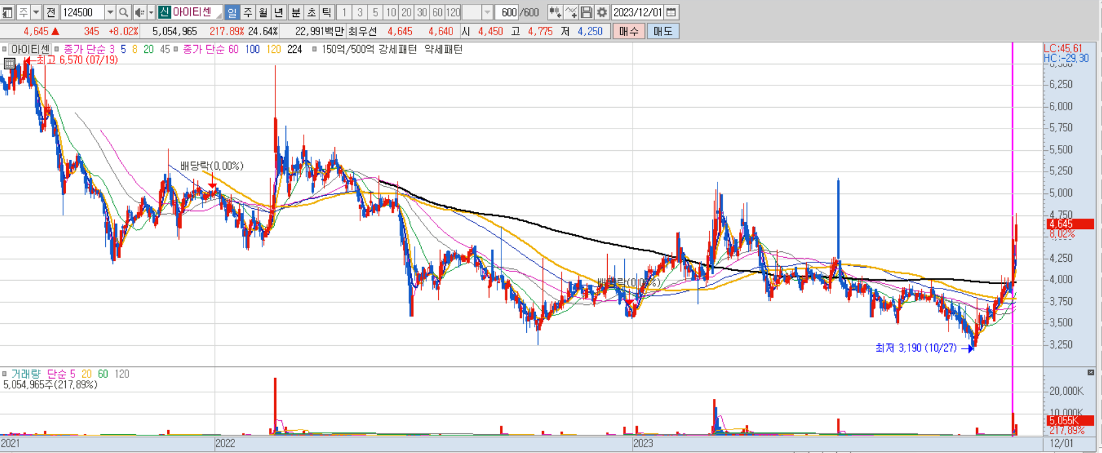Click the 종가 단순 60 legend label
The width and height of the screenshot is (1102, 453).
pos(210,49)
